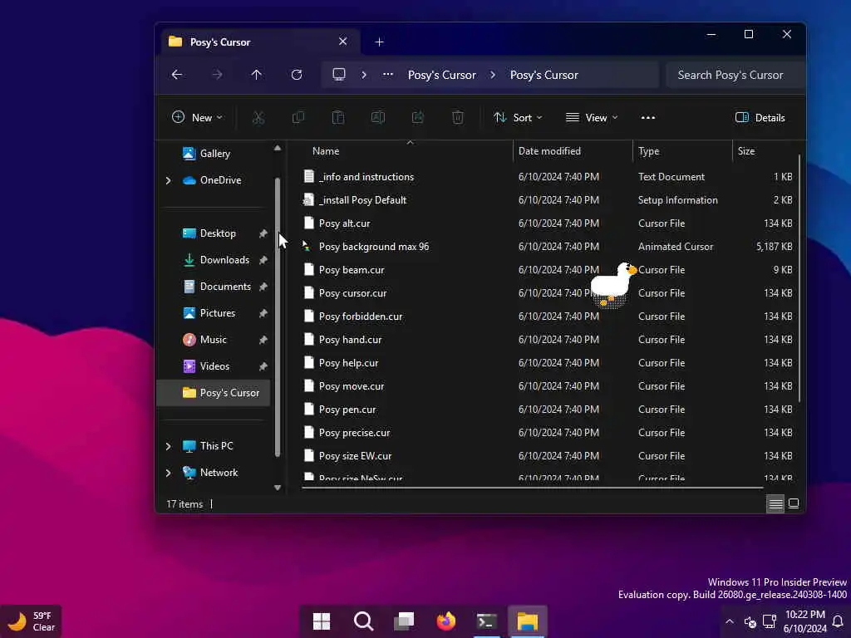Click navigation pane scroll down arrow

278,488
